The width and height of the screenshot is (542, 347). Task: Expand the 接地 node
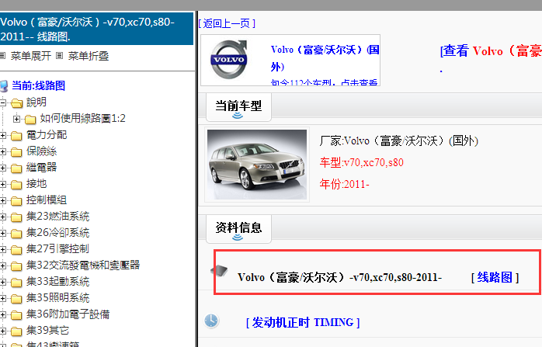tap(3, 184)
